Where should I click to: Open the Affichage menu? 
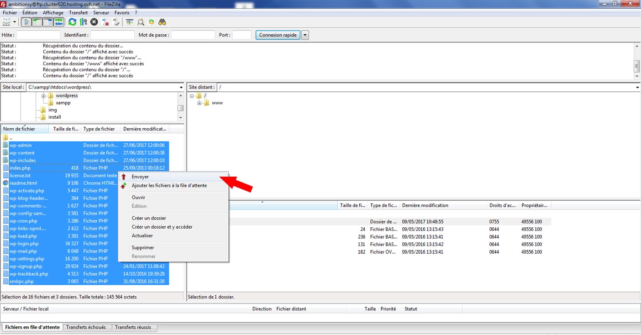click(x=53, y=13)
